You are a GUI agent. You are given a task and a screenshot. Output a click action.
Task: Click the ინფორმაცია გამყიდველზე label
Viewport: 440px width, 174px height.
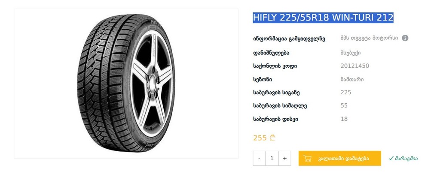click(289, 39)
